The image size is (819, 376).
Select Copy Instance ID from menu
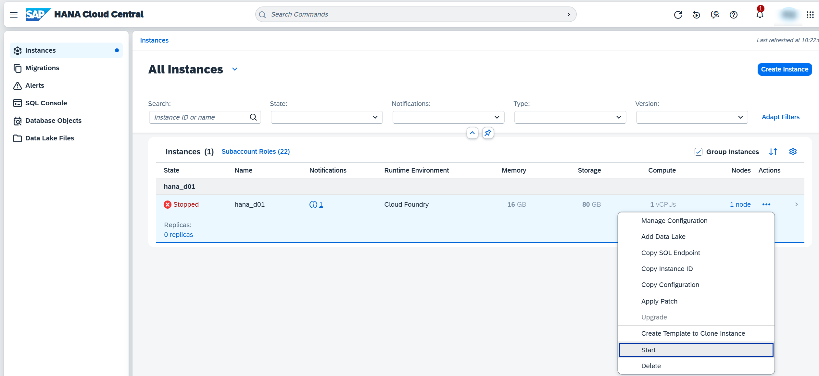coord(696,269)
